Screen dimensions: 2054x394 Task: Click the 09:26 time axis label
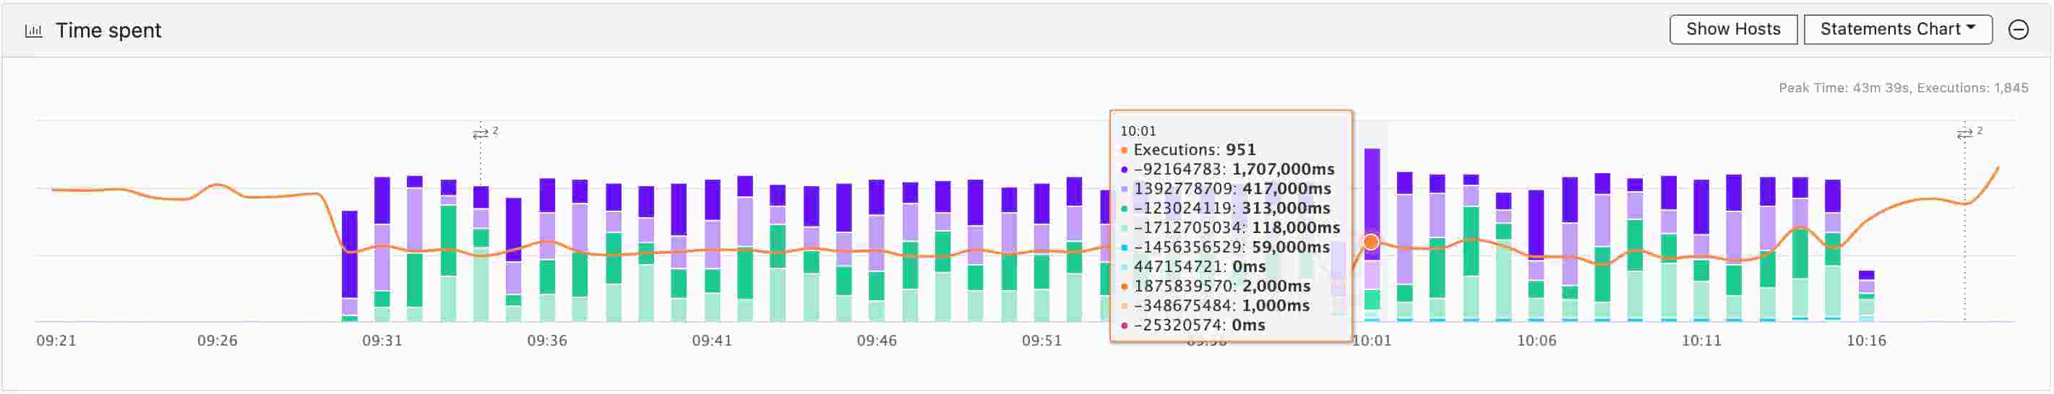coord(218,341)
